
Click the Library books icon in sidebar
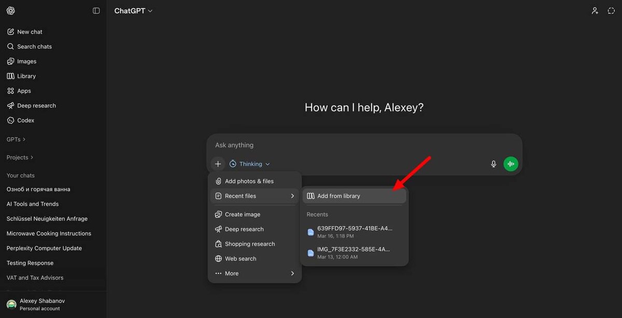coord(10,76)
